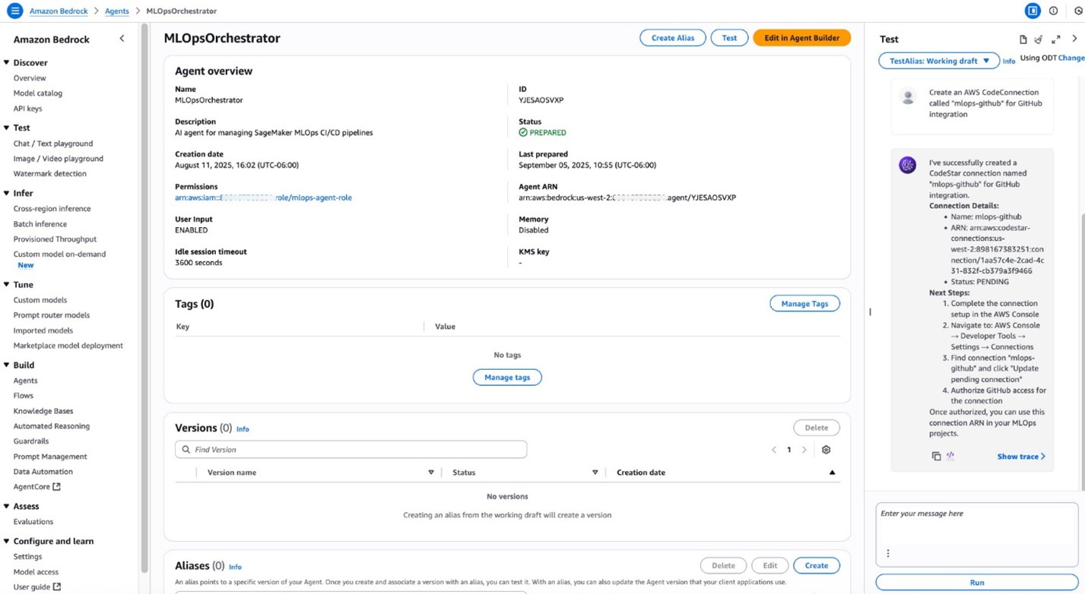Click the info icon in the top navigation bar
The image size is (1085, 594).
[1052, 11]
